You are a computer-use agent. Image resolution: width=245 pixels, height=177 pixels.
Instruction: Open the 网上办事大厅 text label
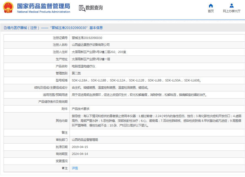pyautogui.click(x=231, y=11)
